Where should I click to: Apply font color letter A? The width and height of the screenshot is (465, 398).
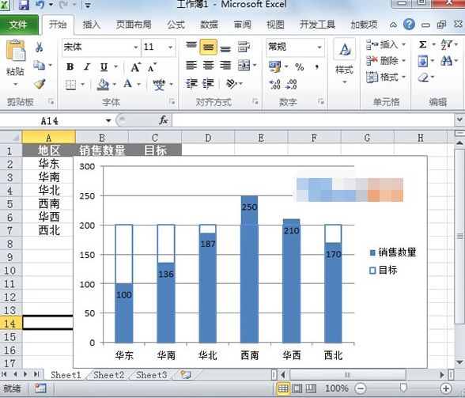coord(128,84)
